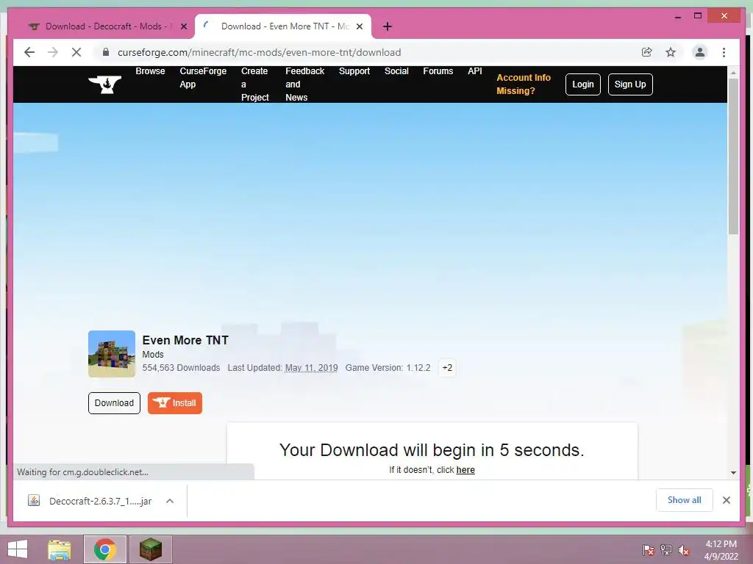Open Feedback and News nav item
Screen dimensions: 753x564
[305, 84]
